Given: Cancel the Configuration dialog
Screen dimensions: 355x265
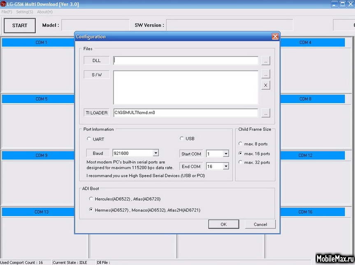Looking at the screenshot, I should 260,224.
